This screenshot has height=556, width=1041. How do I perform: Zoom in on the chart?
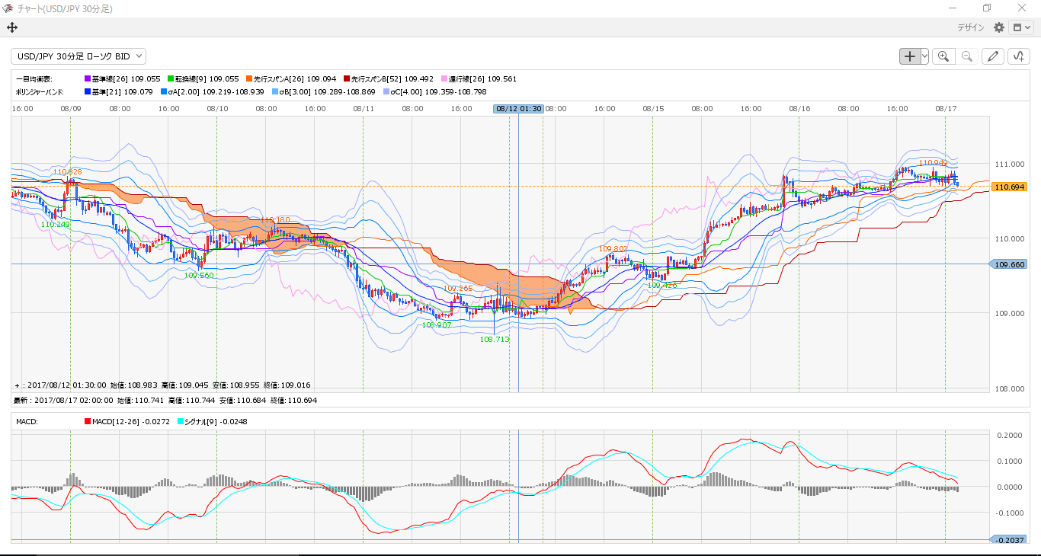pyautogui.click(x=943, y=56)
